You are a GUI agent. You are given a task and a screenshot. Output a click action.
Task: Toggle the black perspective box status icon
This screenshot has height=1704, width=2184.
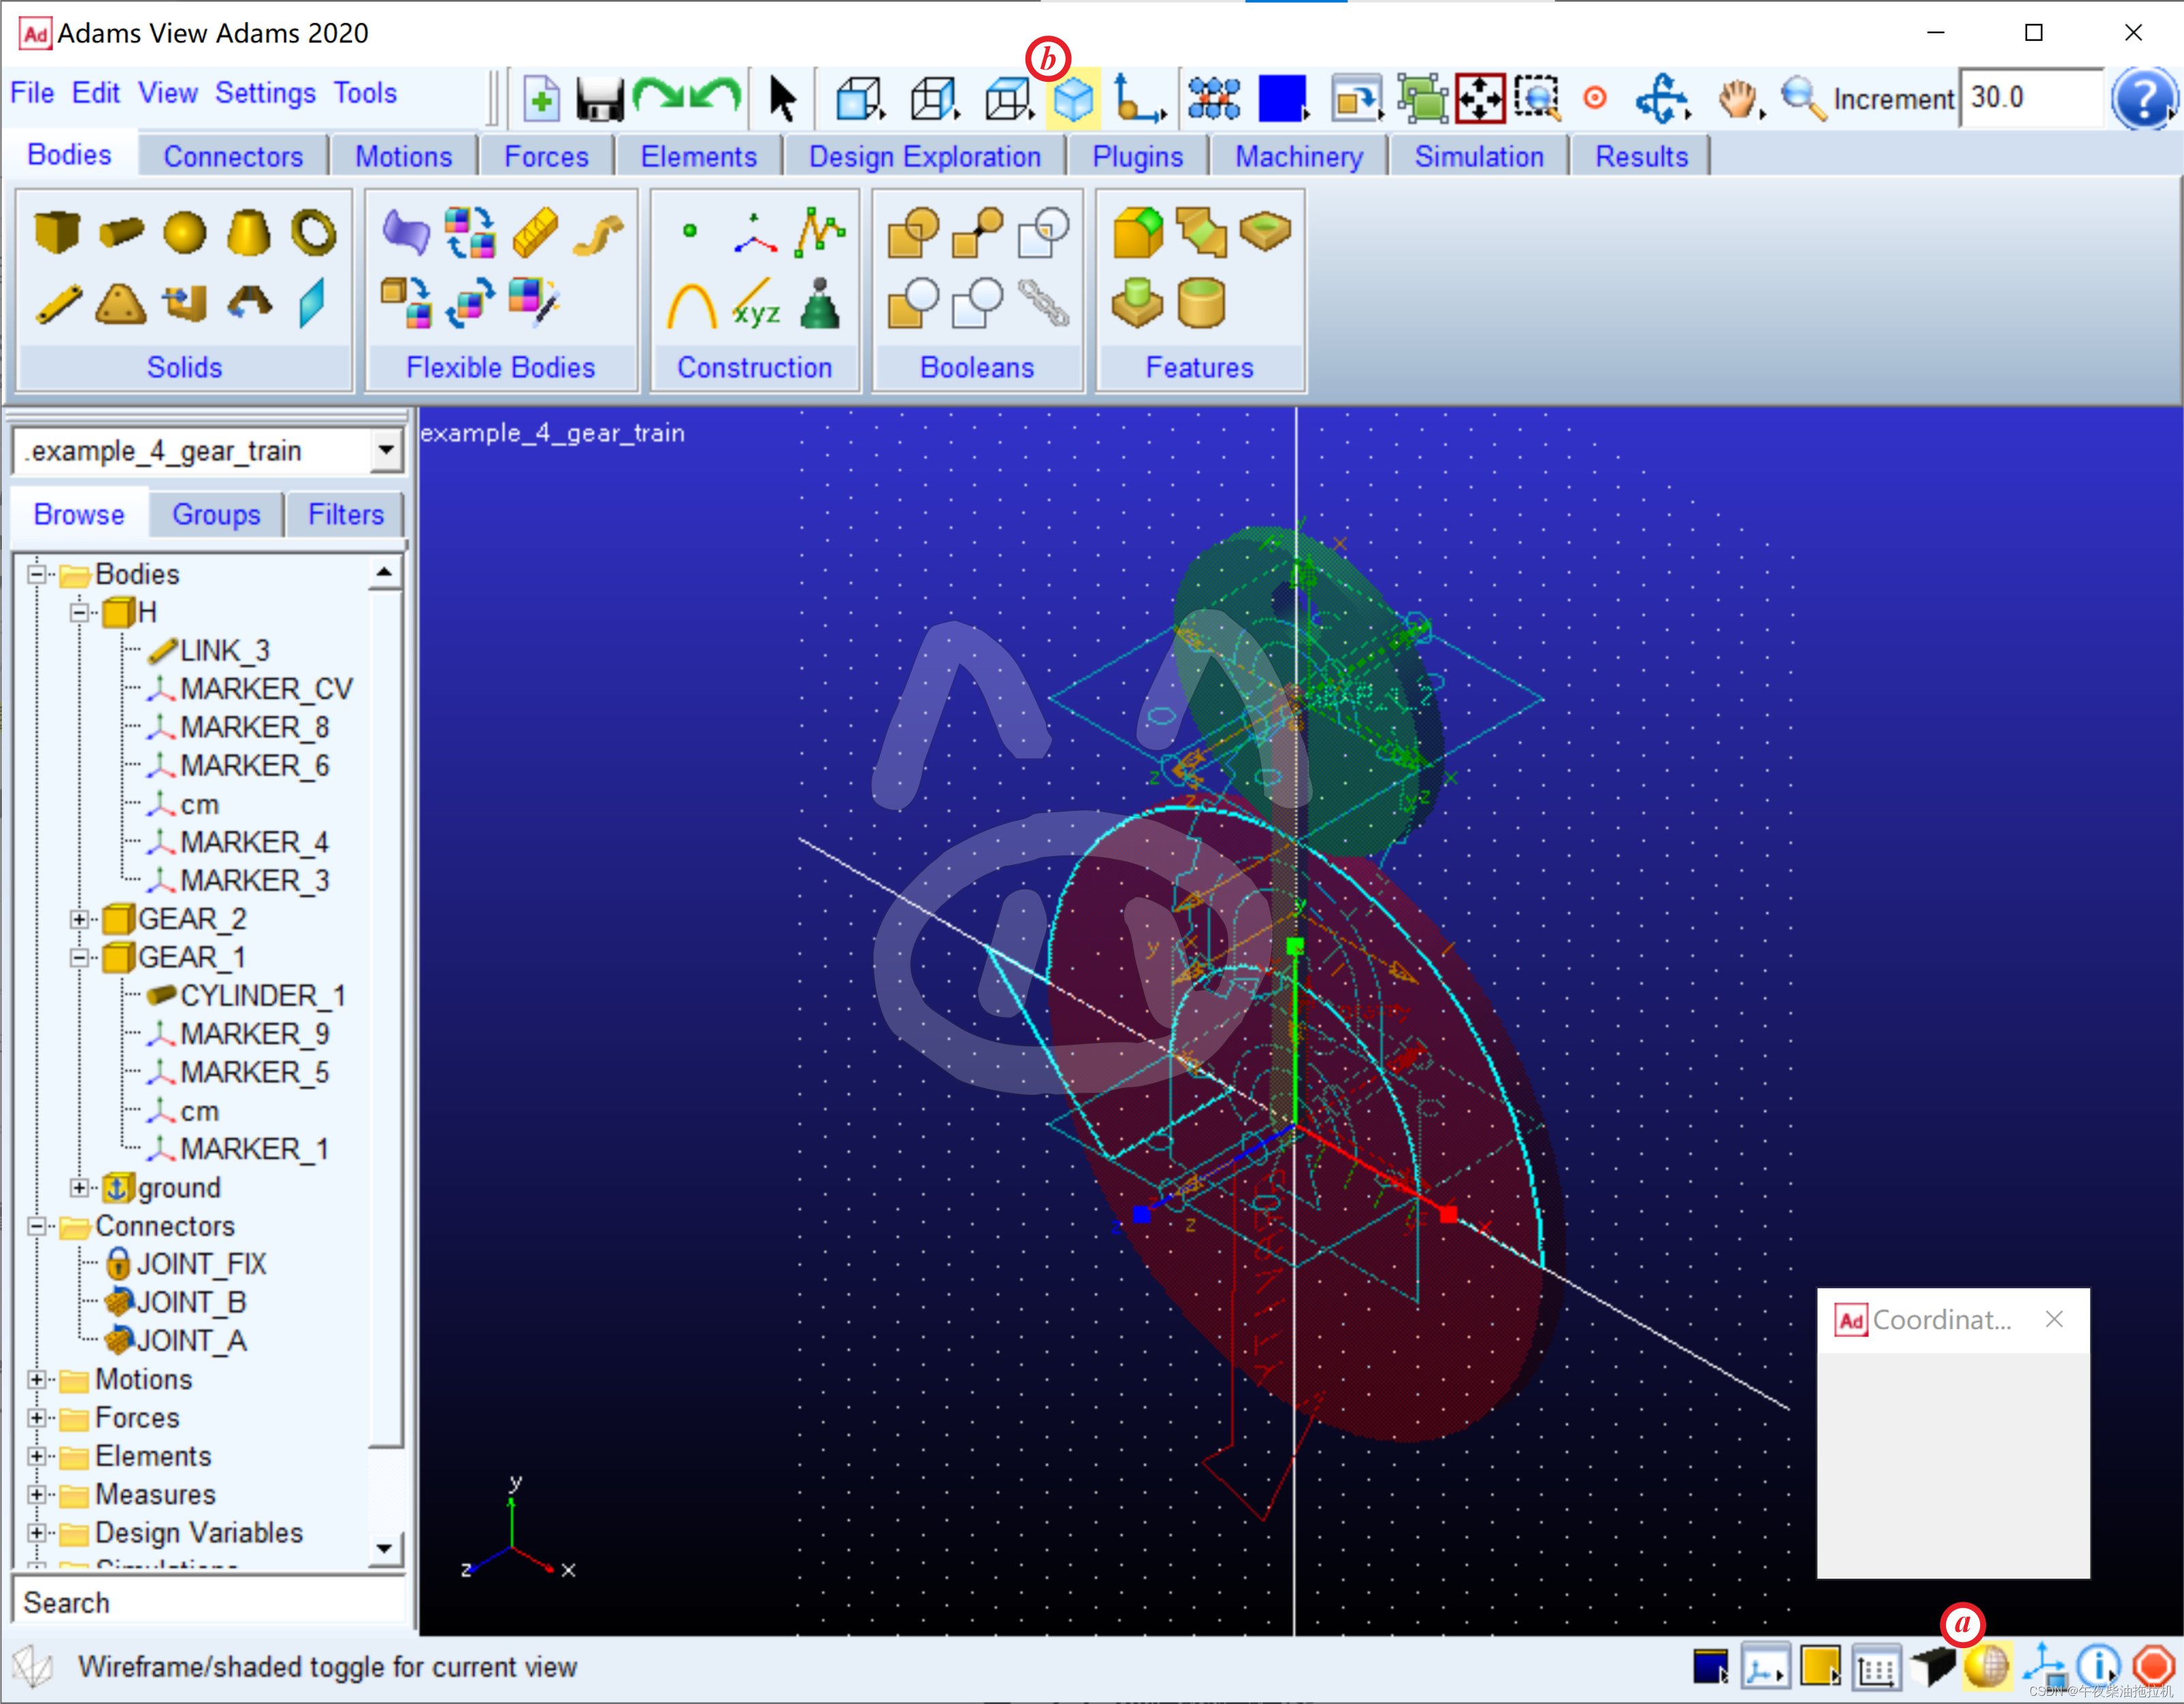1932,1667
